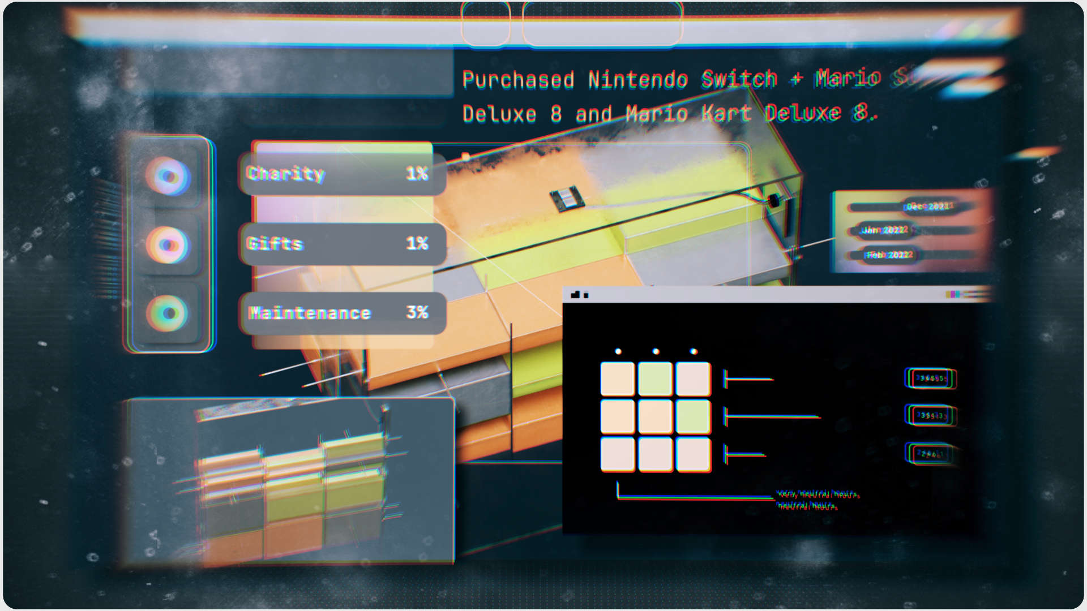The width and height of the screenshot is (1087, 611).
Task: Click the 'very neutral hours' label
Action: pyautogui.click(x=818, y=494)
